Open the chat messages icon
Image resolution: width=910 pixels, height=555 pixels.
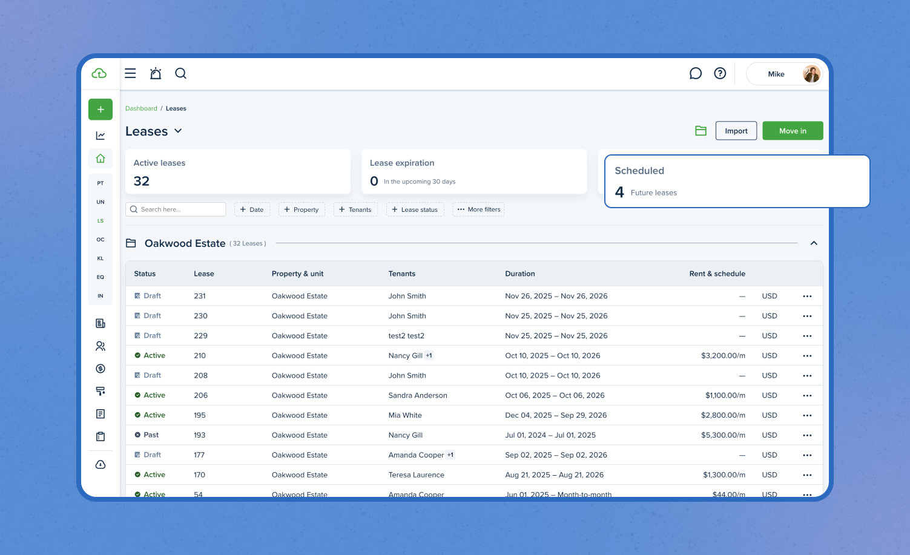(x=696, y=74)
